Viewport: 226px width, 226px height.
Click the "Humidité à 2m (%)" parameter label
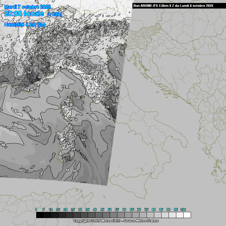click(24, 25)
